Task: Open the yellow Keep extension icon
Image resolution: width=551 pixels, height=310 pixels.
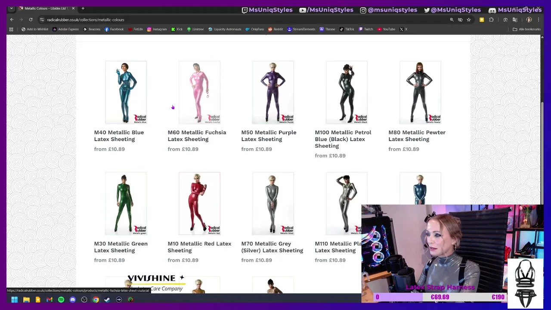Action: [x=482, y=19]
